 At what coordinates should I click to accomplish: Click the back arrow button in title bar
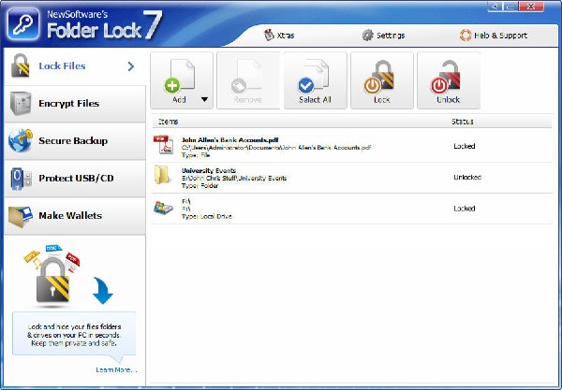pyautogui.click(x=495, y=7)
